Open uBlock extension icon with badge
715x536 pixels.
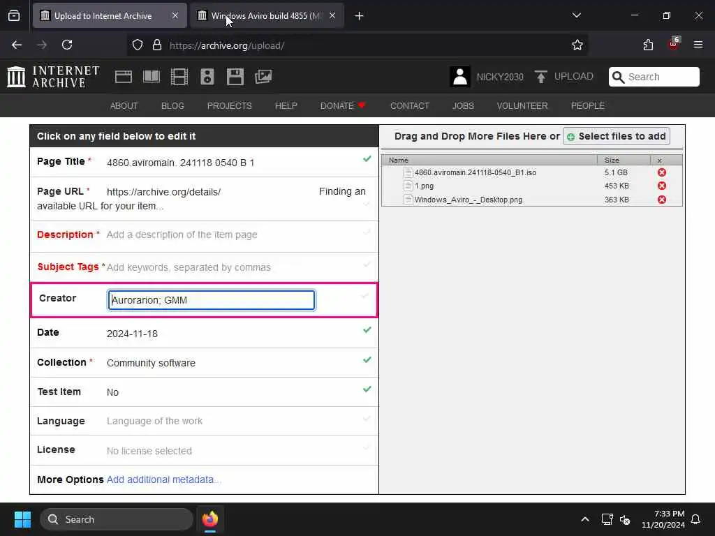coord(674,44)
